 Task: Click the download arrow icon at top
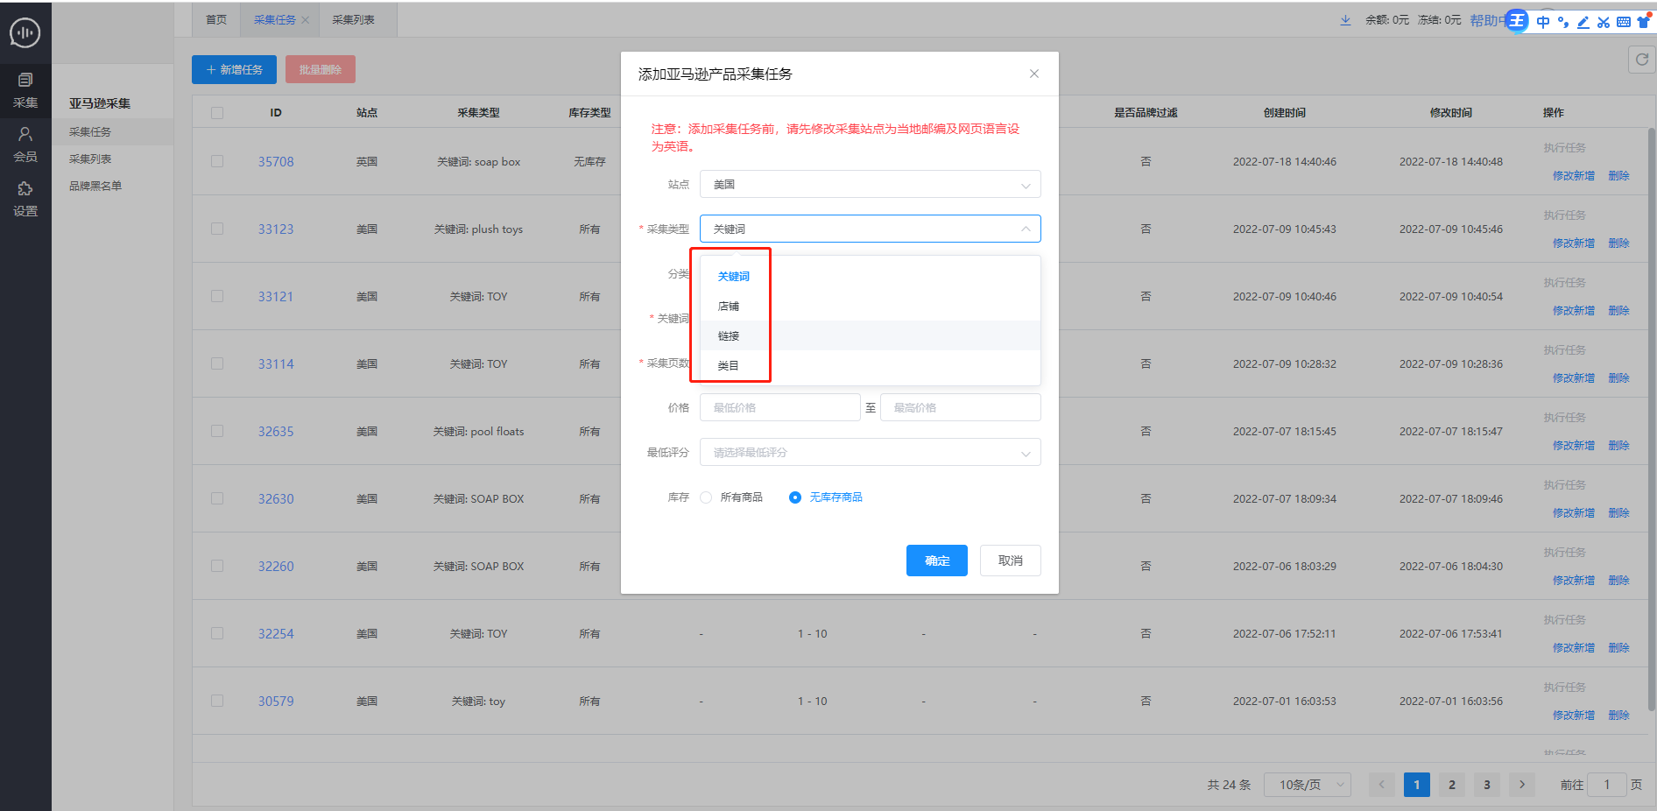pos(1345,20)
